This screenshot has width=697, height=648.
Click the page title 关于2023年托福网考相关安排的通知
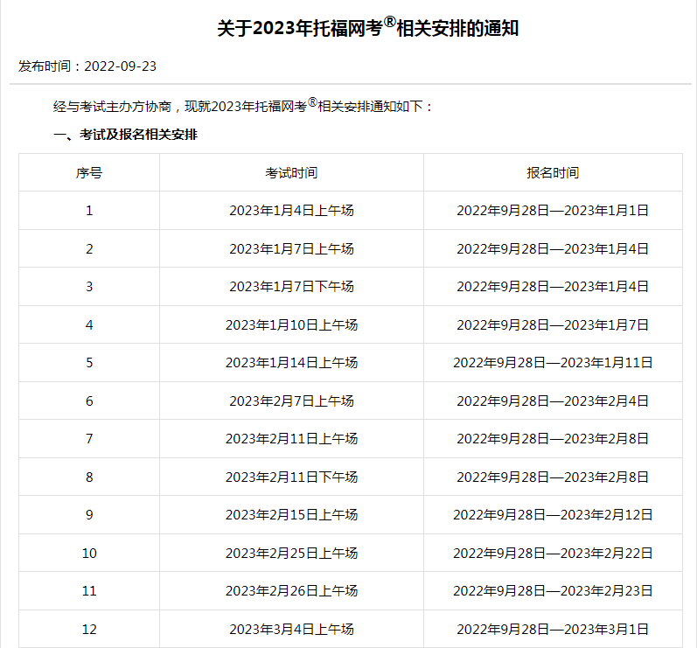pos(367,28)
